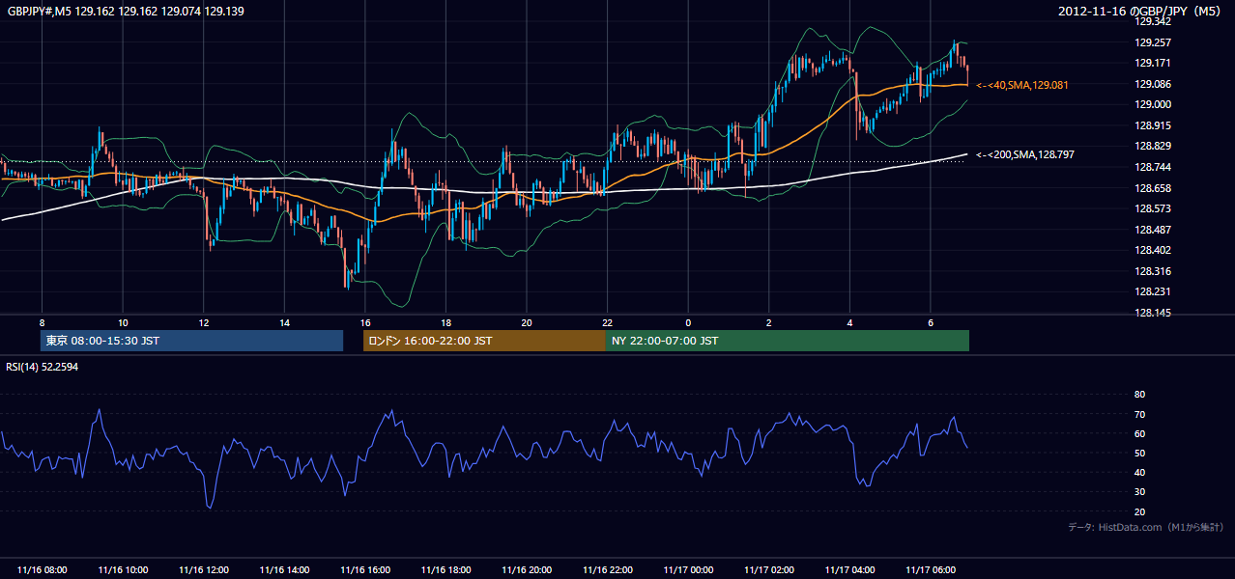
Task: Click hour tick 20 under price chart
Action: tap(526, 321)
